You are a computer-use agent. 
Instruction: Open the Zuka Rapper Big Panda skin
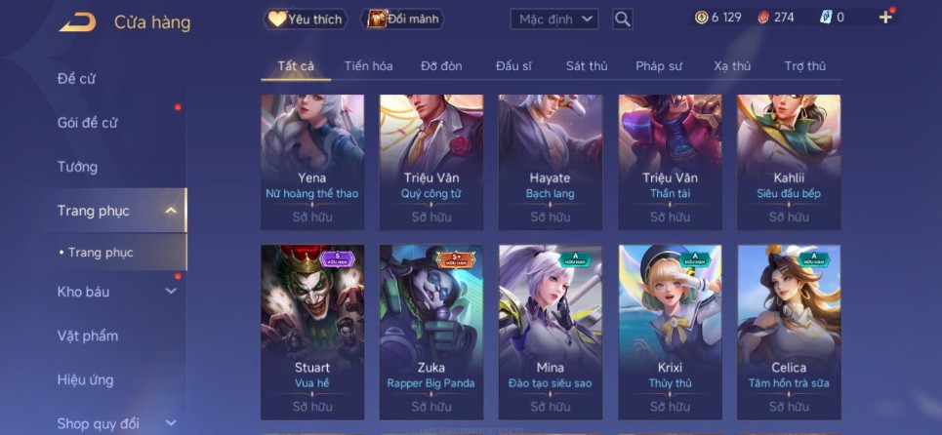(431, 332)
